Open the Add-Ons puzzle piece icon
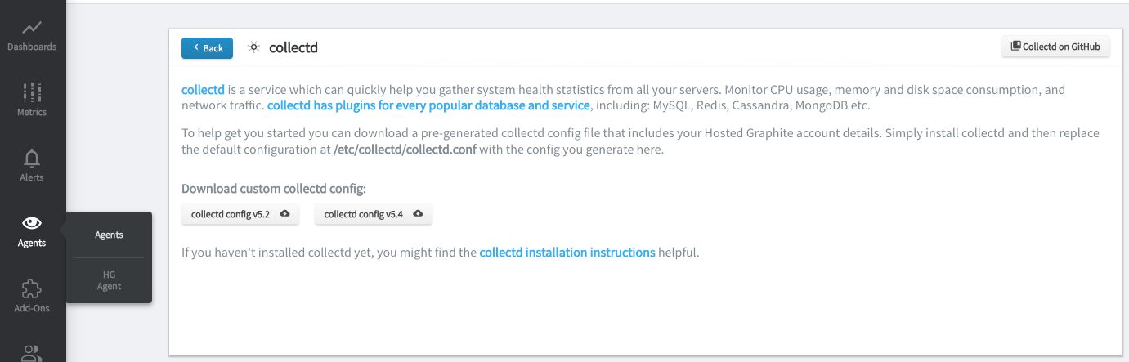This screenshot has width=1129, height=362. click(32, 288)
